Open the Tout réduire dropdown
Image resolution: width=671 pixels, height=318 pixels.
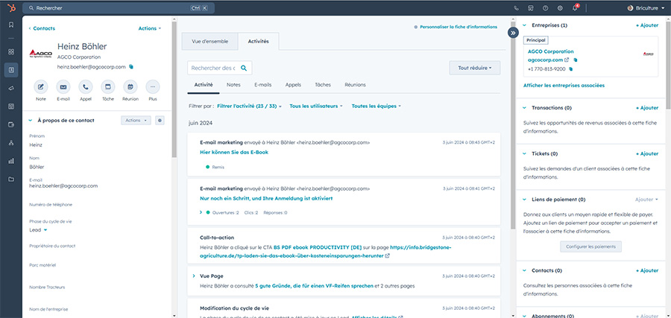475,68
